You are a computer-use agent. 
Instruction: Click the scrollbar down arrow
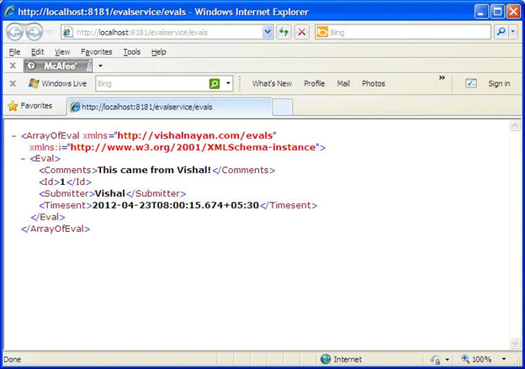click(x=515, y=343)
